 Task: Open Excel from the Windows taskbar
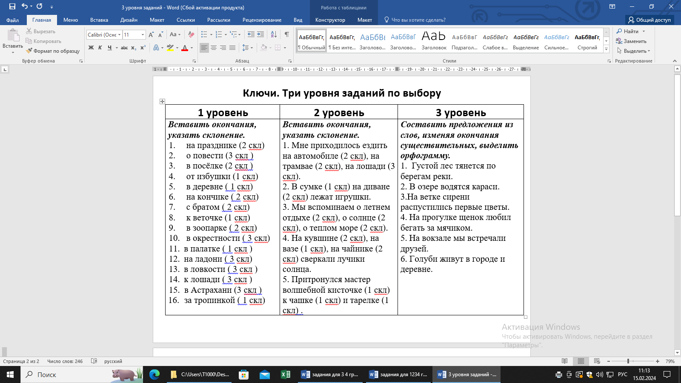pos(285,374)
